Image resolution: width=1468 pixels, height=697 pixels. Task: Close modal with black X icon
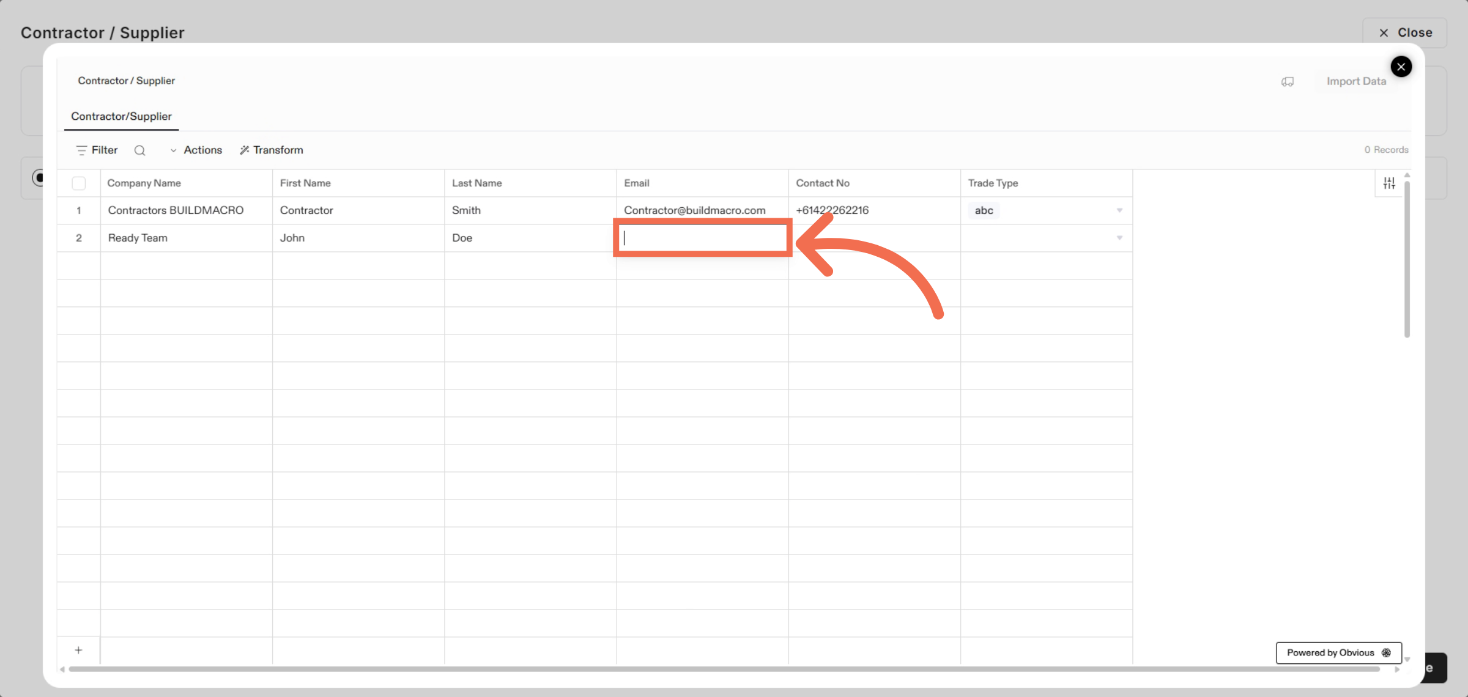(1401, 67)
